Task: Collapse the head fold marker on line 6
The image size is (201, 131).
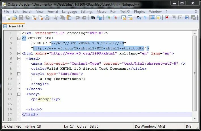Action: 19,58
